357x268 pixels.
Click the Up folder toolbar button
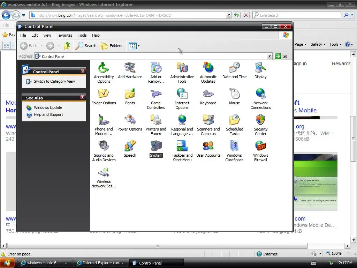(67, 46)
